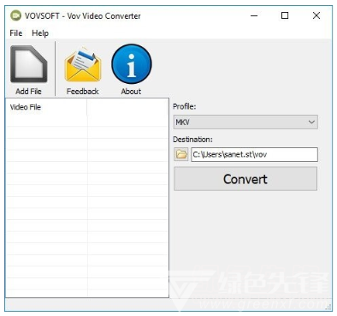This screenshot has width=337, height=316.
Task: Click the Vov Video Converter title bar logo
Action: point(16,15)
